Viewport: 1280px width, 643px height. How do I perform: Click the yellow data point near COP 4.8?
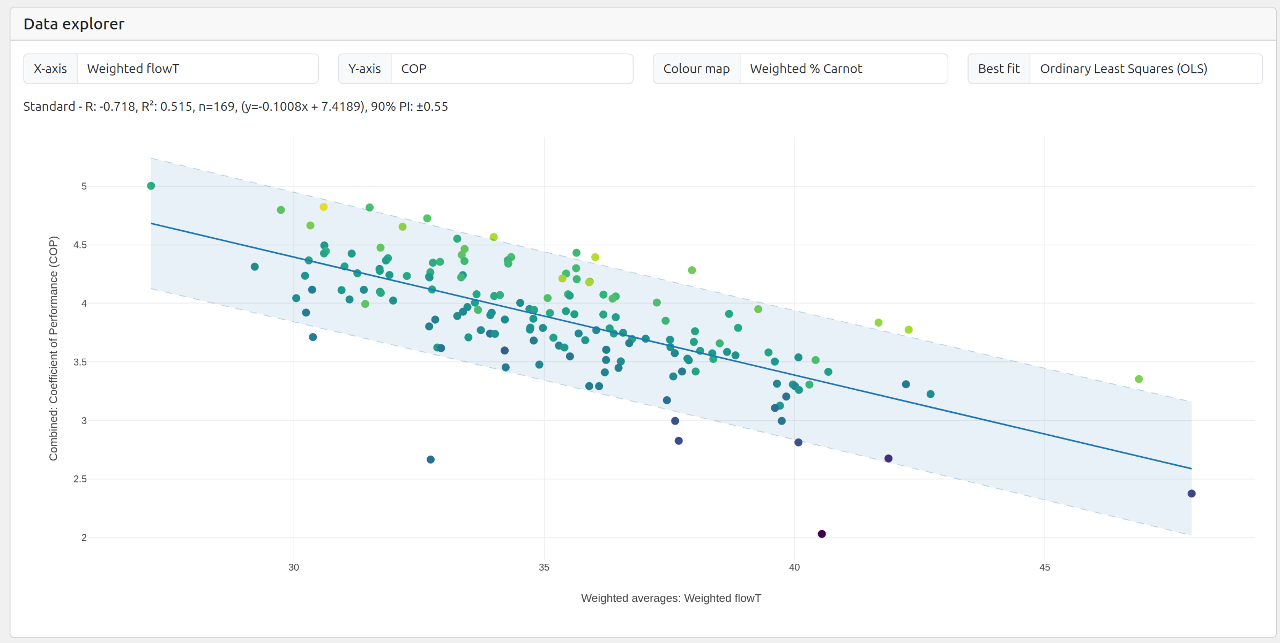pyautogui.click(x=324, y=207)
